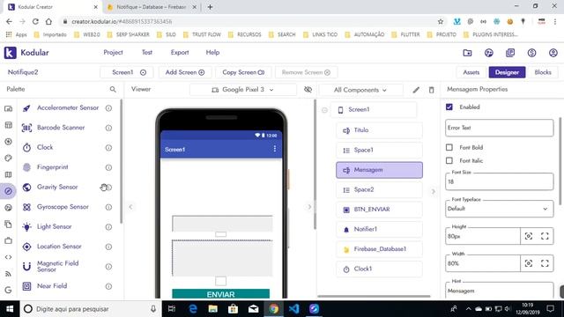This screenshot has height=317, width=564.
Task: Open the project folder icon in header
Action: (x=467, y=53)
